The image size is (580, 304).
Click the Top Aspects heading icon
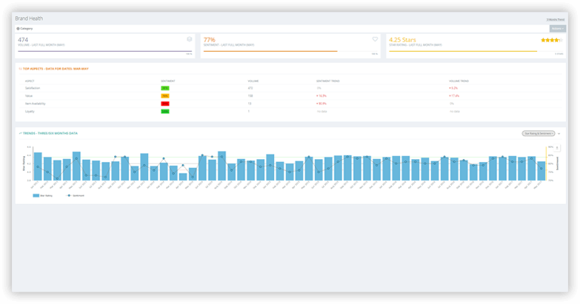click(20, 69)
